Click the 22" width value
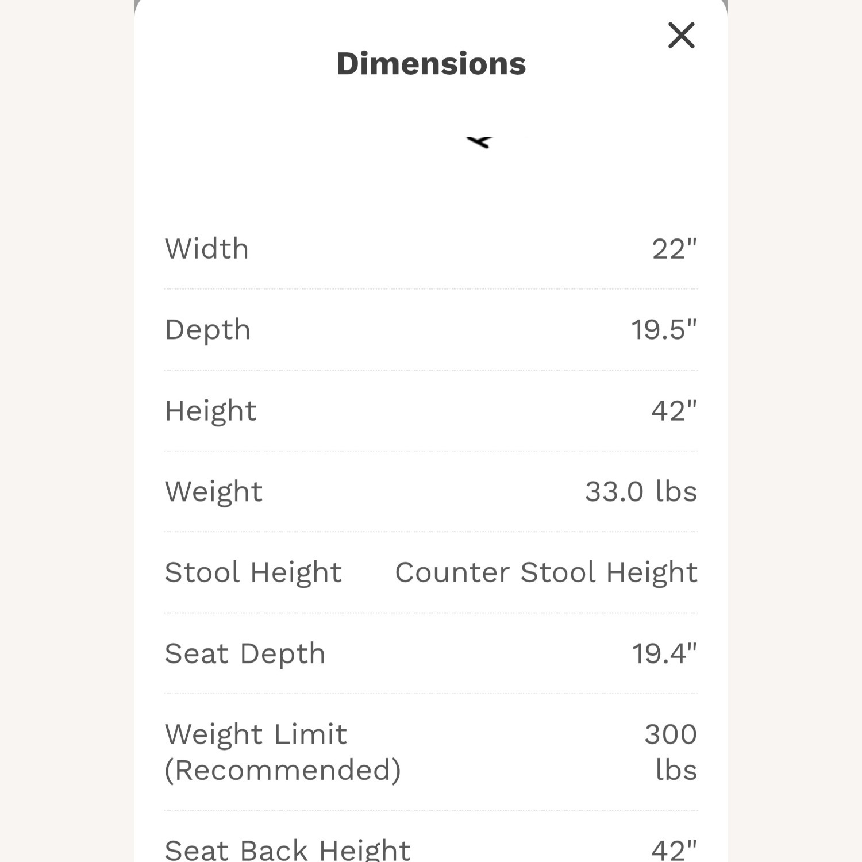This screenshot has height=862, width=862. pyautogui.click(x=676, y=249)
